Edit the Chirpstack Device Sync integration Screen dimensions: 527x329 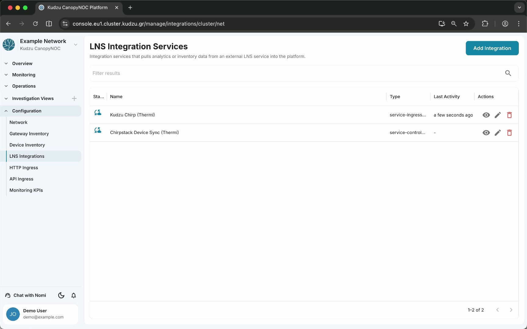(x=498, y=133)
